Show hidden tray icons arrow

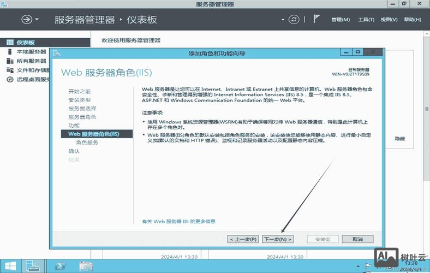(358, 266)
